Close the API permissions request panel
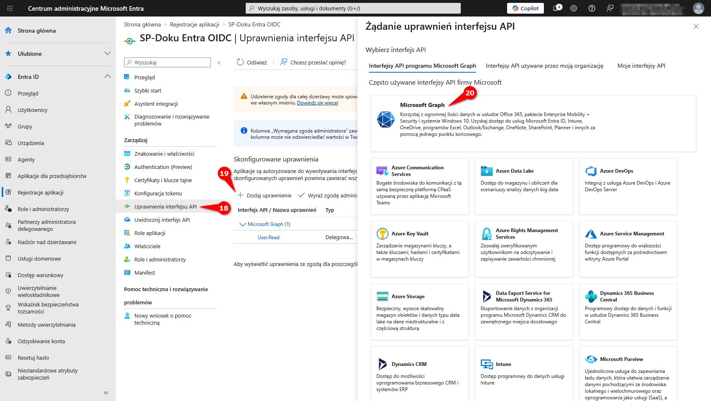Image resolution: width=711 pixels, height=401 pixels. (x=696, y=26)
